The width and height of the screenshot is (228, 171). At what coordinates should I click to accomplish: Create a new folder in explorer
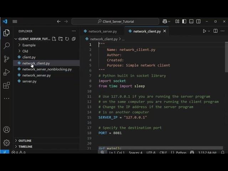[x=61, y=39]
